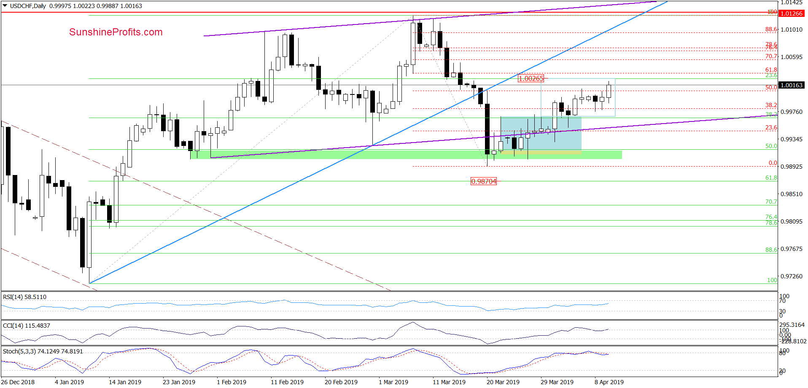Select the 29 Mar 2019 date label
The image size is (808, 388).
[x=557, y=382]
